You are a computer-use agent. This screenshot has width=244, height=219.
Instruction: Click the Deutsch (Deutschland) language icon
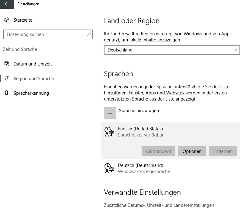109,168
